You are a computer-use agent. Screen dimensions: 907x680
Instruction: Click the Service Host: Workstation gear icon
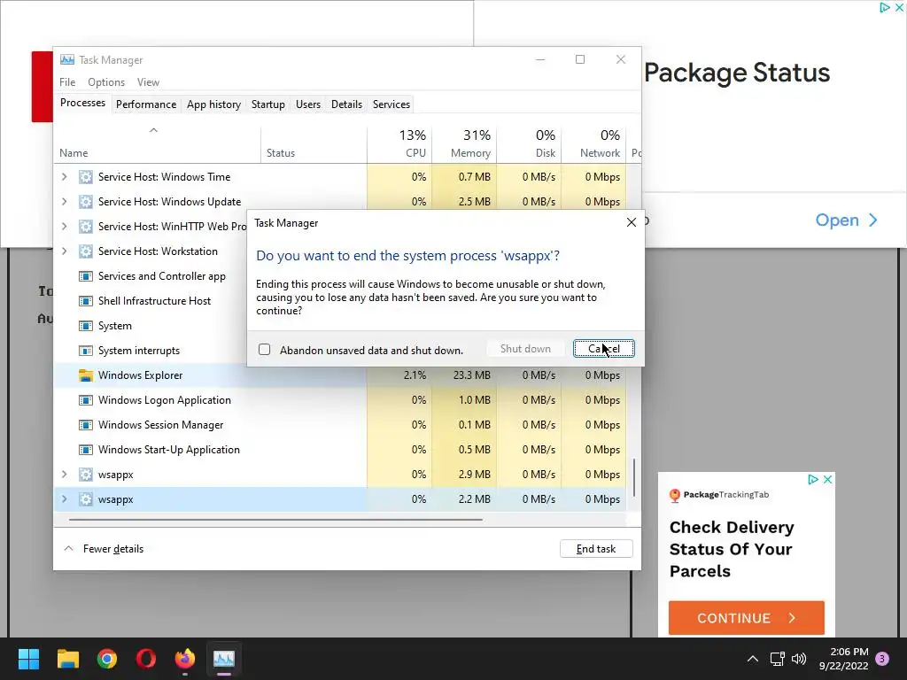tap(86, 251)
